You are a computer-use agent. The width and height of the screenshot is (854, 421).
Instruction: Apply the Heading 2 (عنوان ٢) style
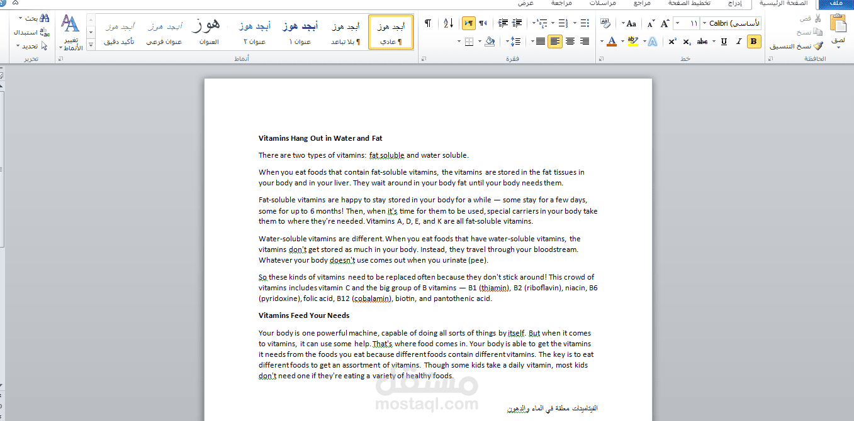pos(254,32)
